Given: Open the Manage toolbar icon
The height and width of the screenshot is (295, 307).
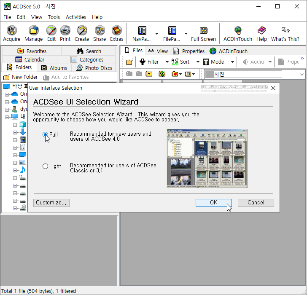Looking at the screenshot, I should point(33,33).
